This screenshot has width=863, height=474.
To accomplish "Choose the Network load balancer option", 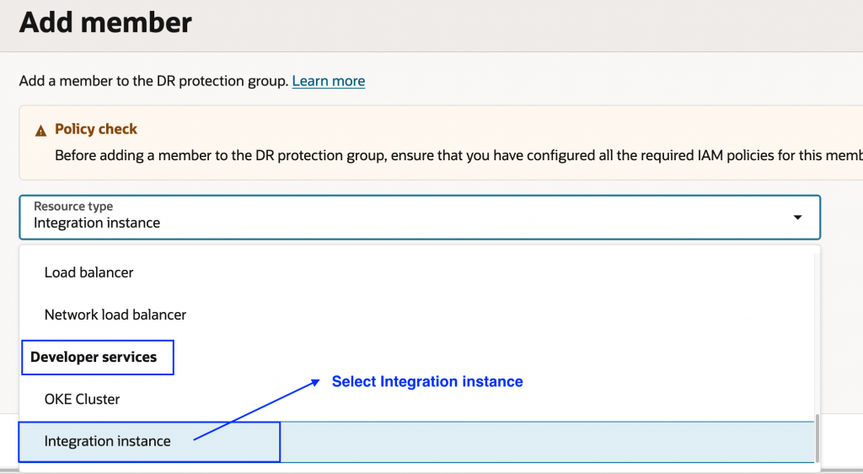I will tap(115, 315).
